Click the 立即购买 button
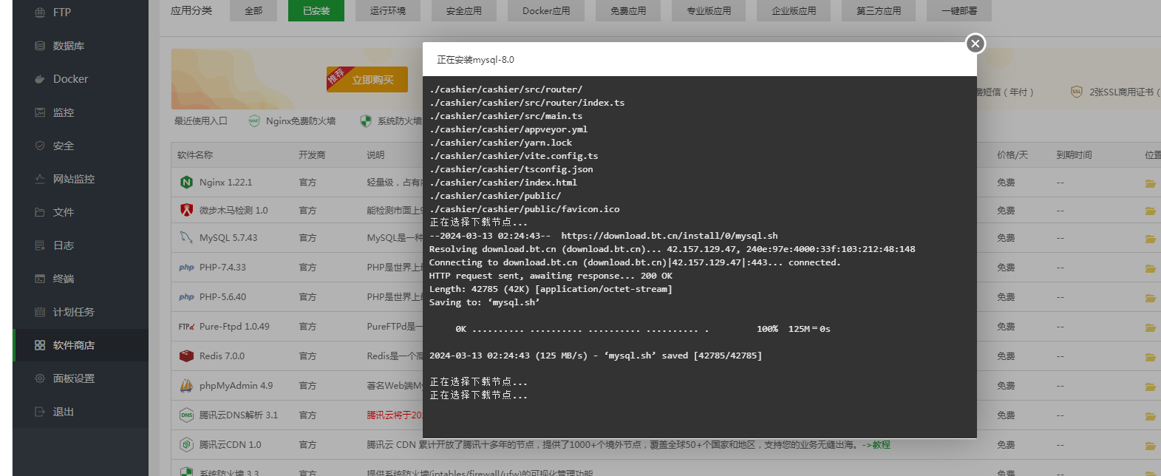 (367, 80)
